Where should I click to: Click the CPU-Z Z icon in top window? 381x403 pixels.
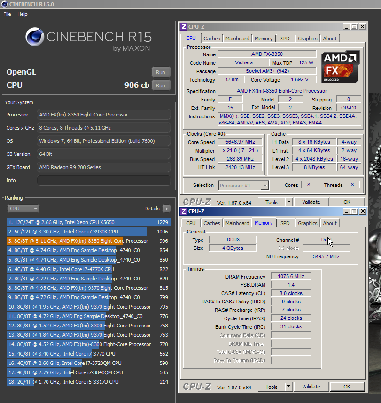184,27
